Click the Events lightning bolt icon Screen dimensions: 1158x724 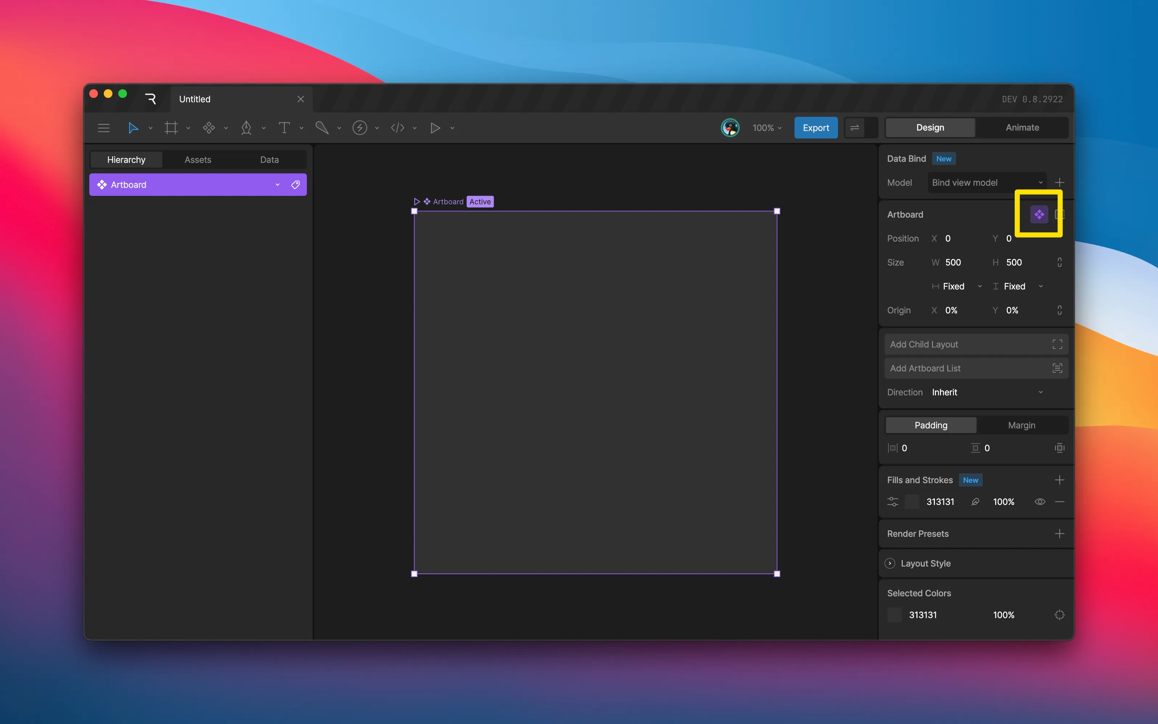tap(360, 128)
